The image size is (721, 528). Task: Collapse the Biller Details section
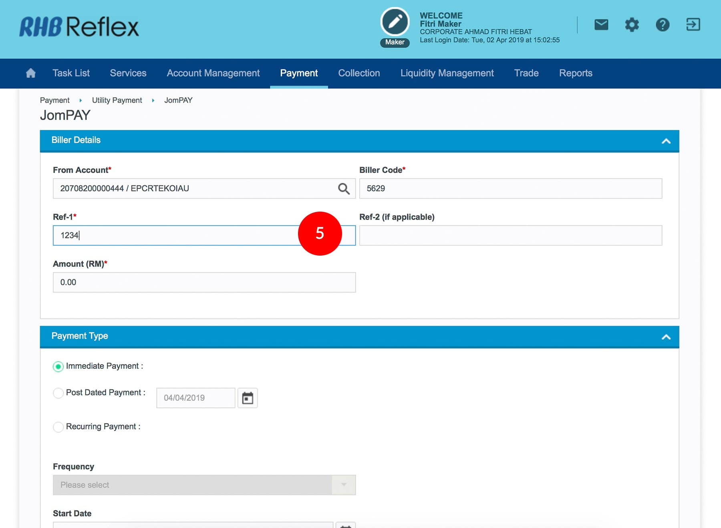click(666, 141)
